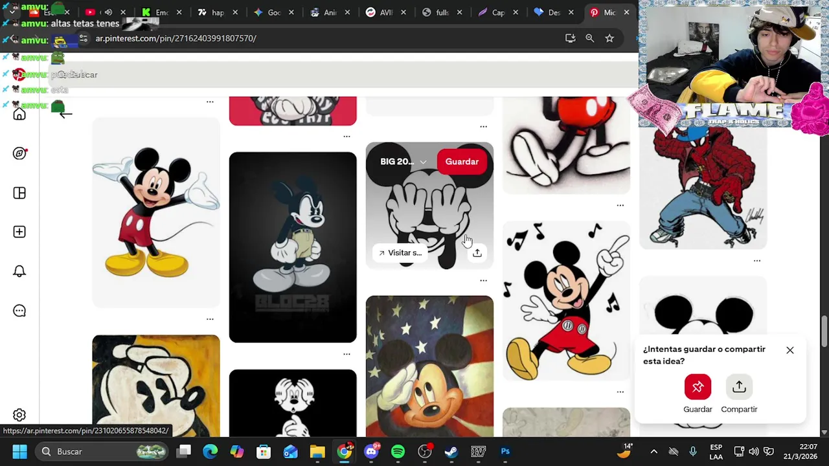
Task: Open File Explorer from the taskbar
Action: click(317, 452)
